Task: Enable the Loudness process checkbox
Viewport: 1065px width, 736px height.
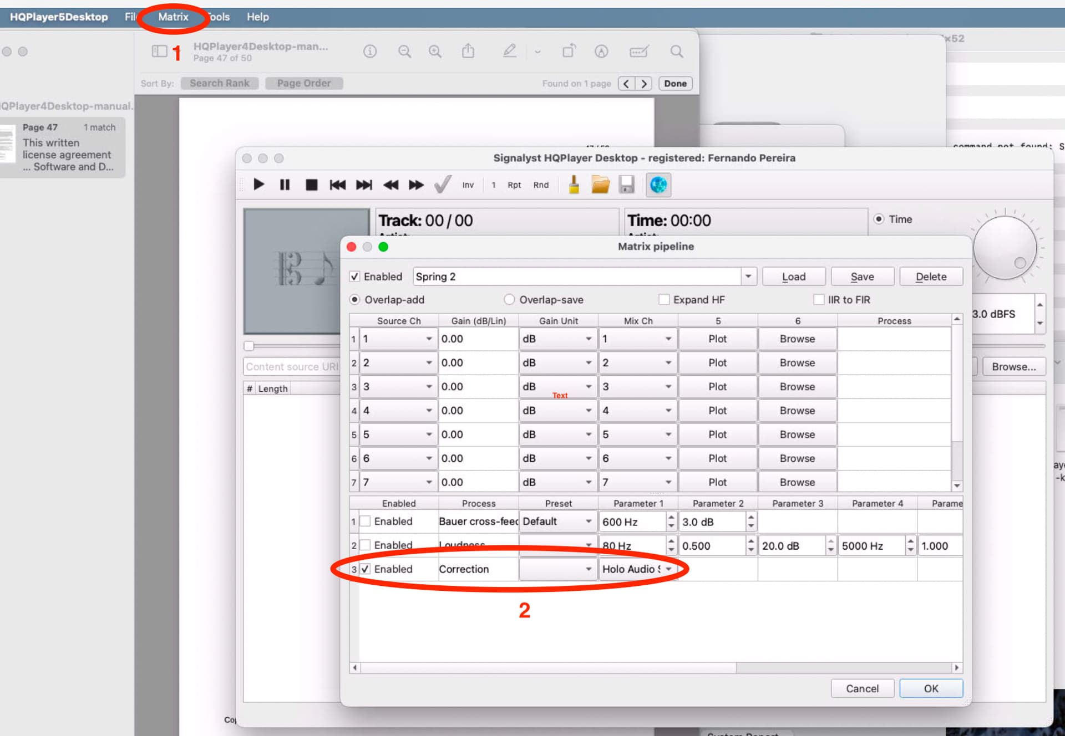Action: coord(366,545)
